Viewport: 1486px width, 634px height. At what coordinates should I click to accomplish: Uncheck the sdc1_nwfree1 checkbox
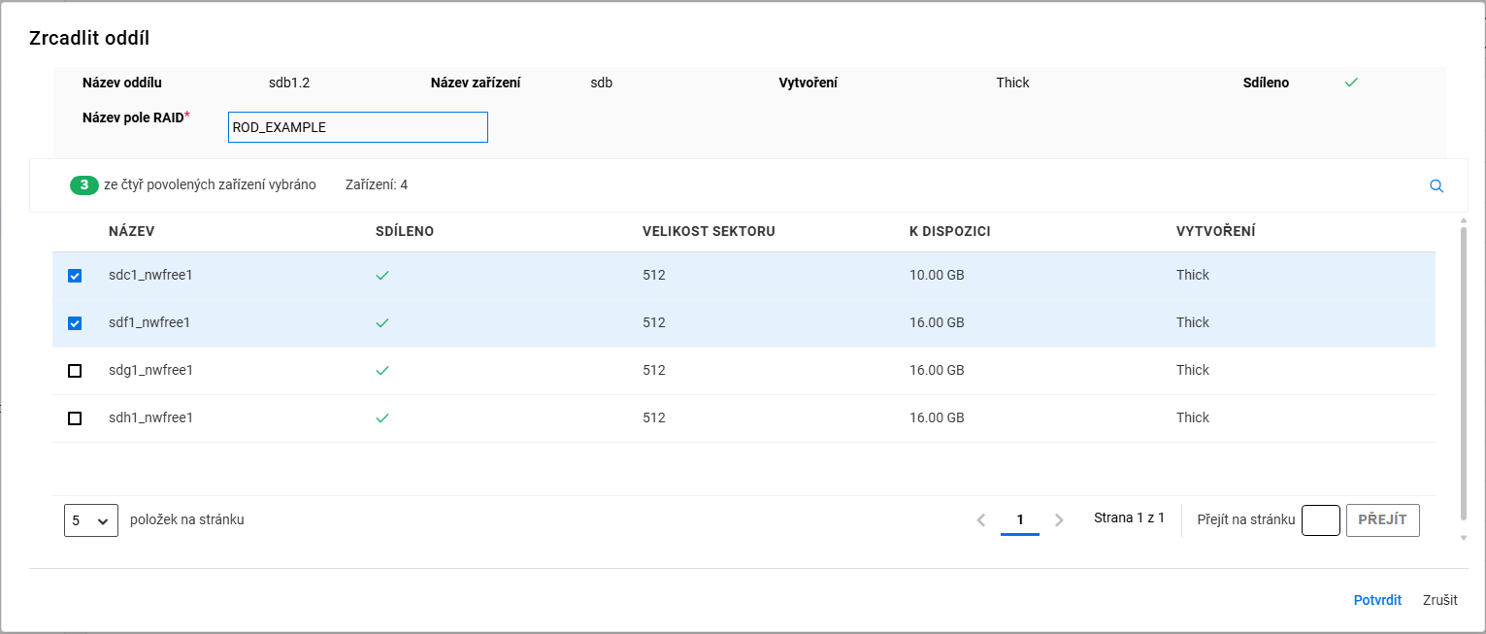pyautogui.click(x=75, y=276)
